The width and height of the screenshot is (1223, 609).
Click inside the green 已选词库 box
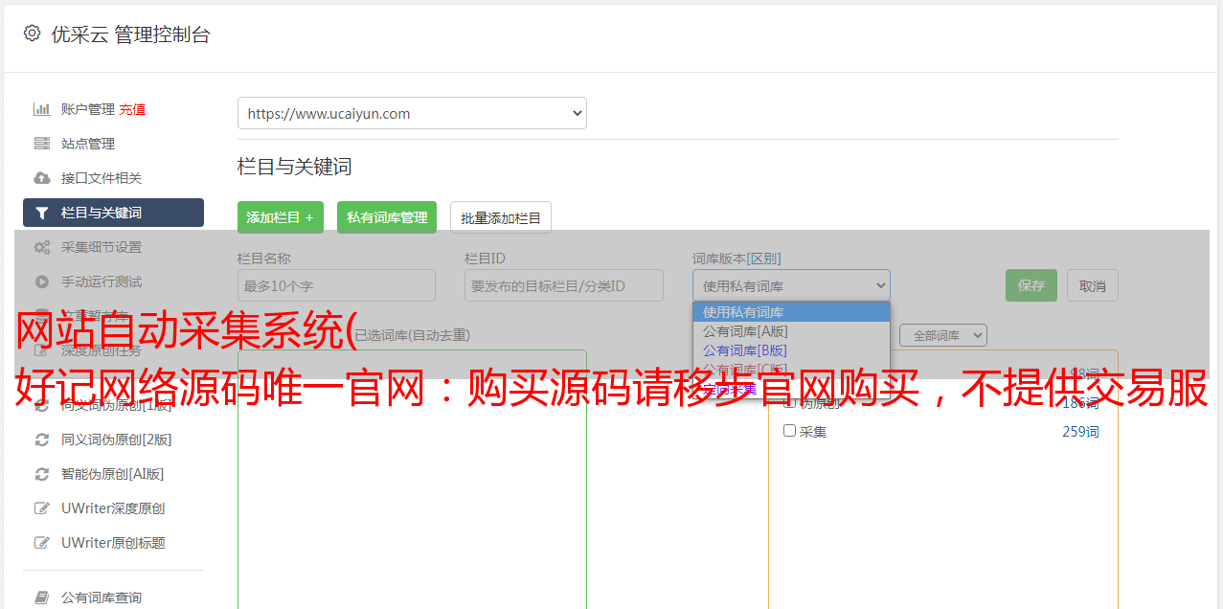click(412, 479)
